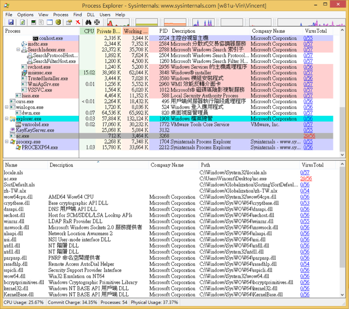This screenshot has height=309, width=349.
Task: Click the KeyKeyServer.exe process icon
Action: click(x=13, y=130)
